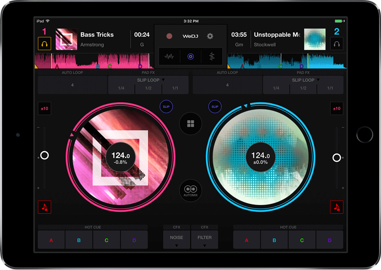Toggle headphone cue on deck 2
Image resolution: width=381 pixels, height=270 pixels.
pos(337,43)
